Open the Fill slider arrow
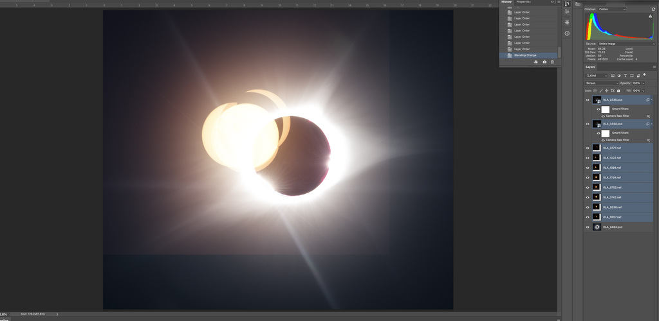The width and height of the screenshot is (659, 321). (x=644, y=91)
